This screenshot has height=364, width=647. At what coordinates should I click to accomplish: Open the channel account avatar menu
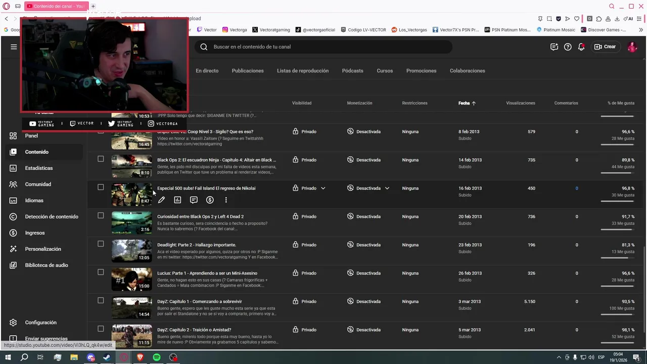632,47
